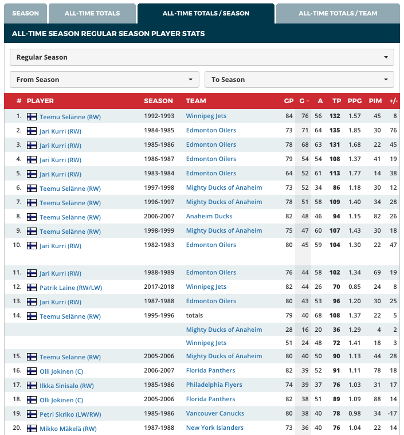The width and height of the screenshot is (404, 435).
Task: Click the SEASON column header
Action: pyautogui.click(x=158, y=101)
